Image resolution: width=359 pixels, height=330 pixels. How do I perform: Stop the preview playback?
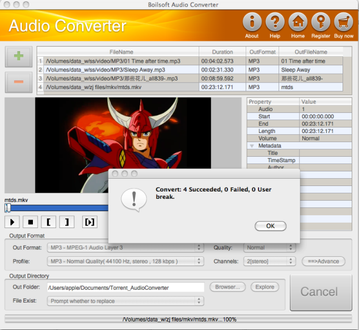click(x=30, y=222)
